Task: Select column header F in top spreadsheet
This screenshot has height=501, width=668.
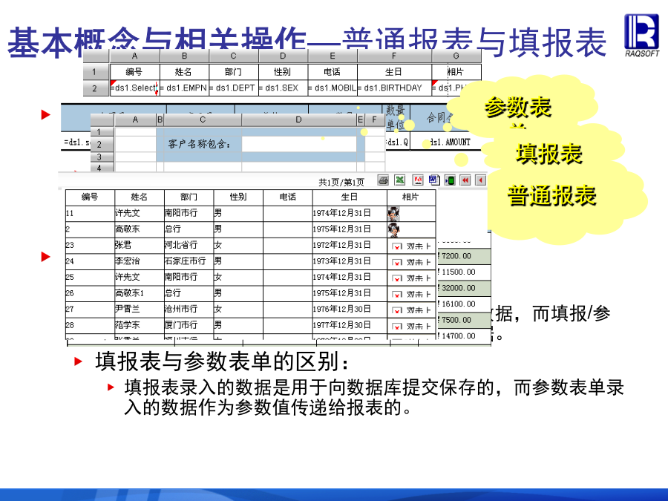Action: point(394,56)
